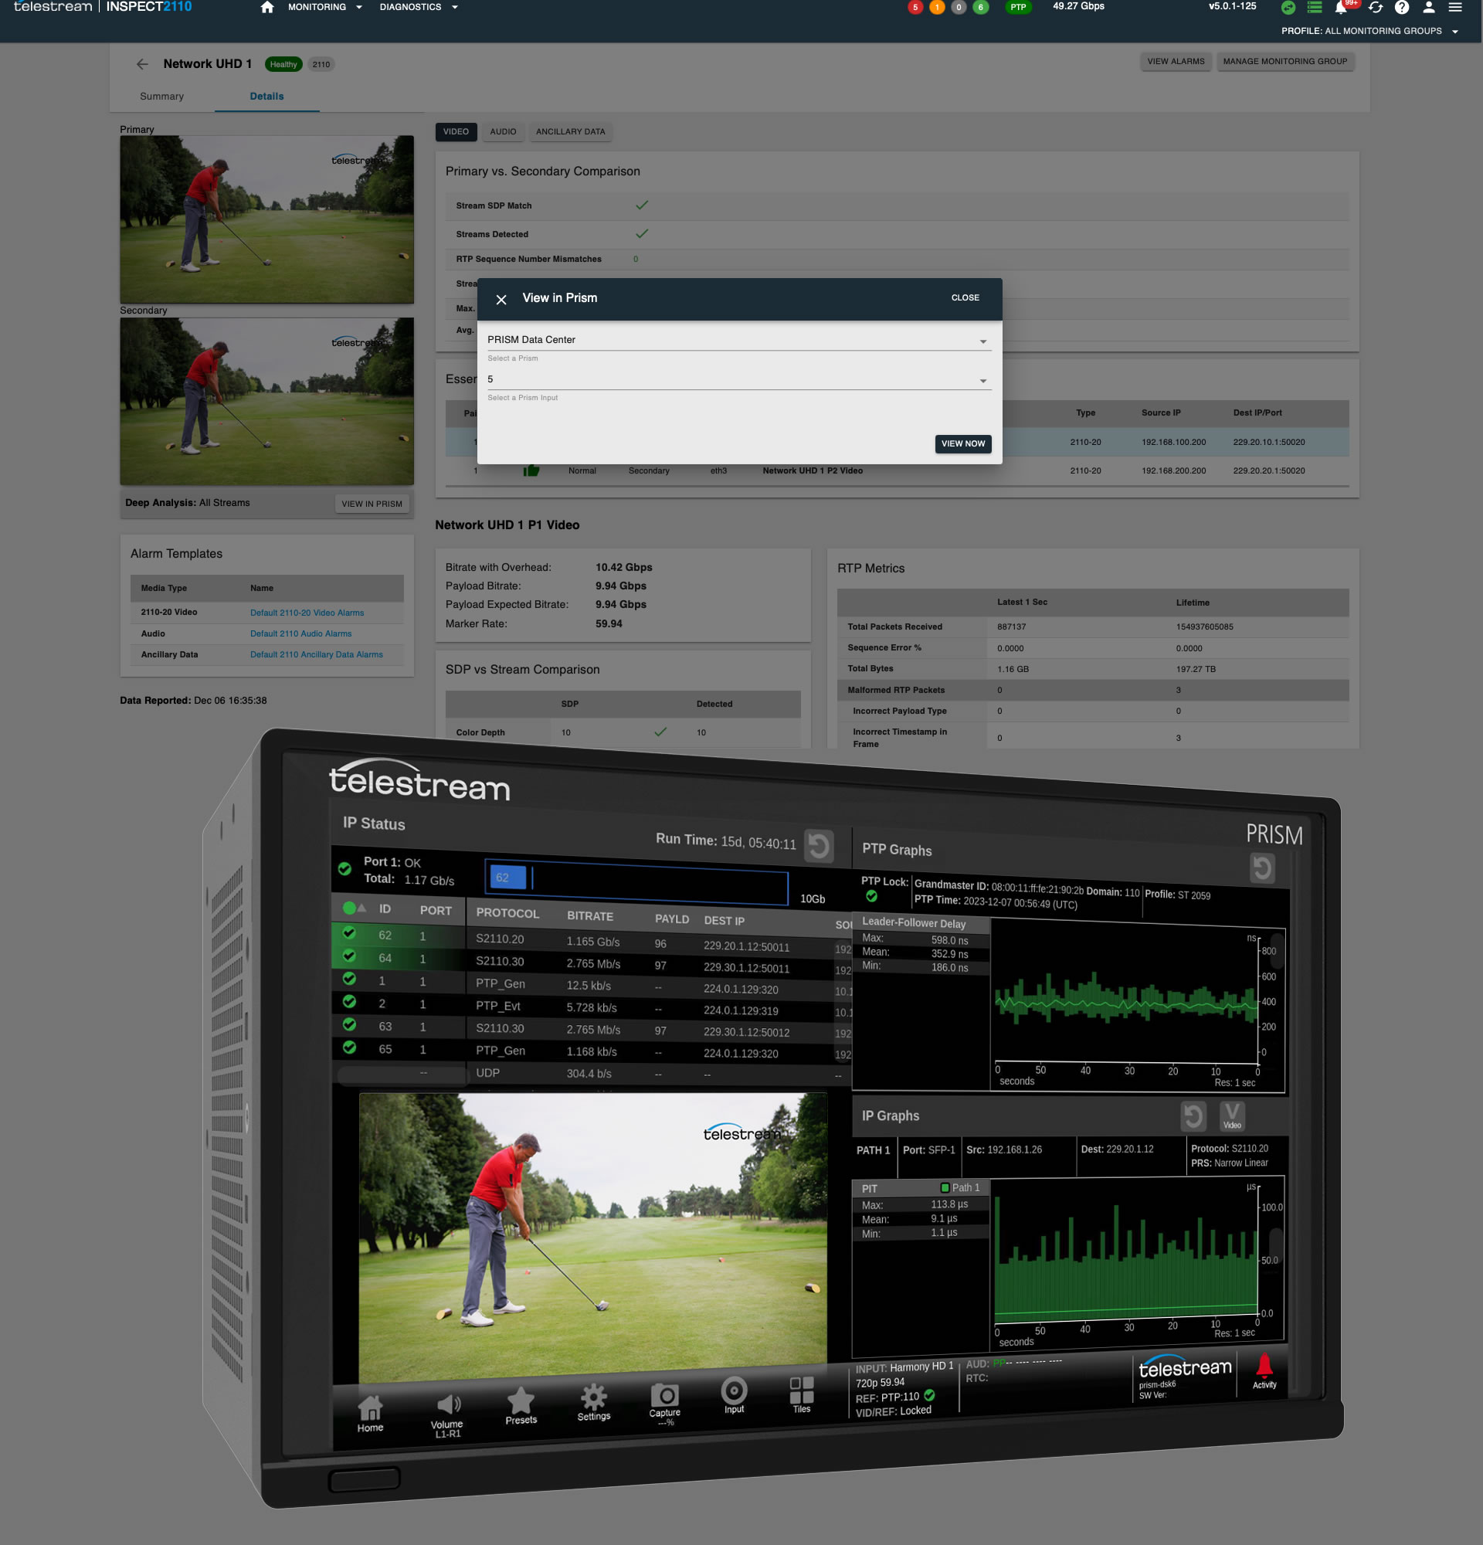Open Default 2110 Ancillary Data Alarms link

coord(316,654)
